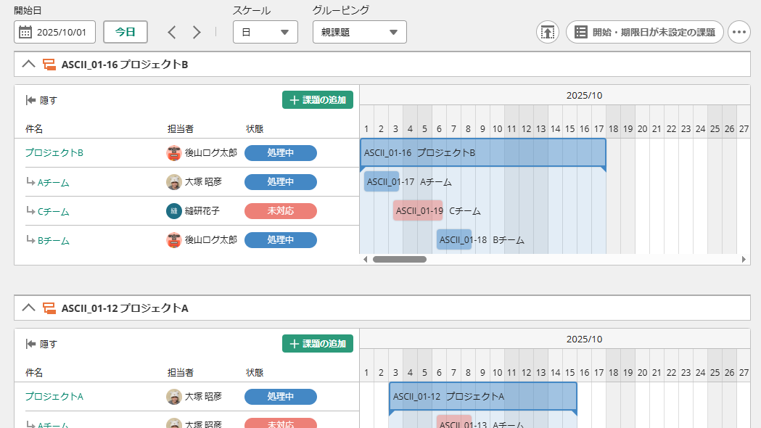
Task: Show issues with unset start or due dates
Action: click(644, 32)
